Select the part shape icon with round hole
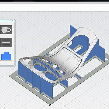Image resolution: width=109 pixels, height=109 pixels. click(6, 30)
